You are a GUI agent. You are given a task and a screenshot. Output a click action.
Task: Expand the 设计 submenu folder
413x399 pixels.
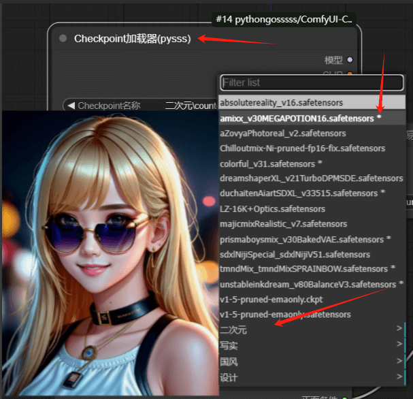click(x=312, y=378)
